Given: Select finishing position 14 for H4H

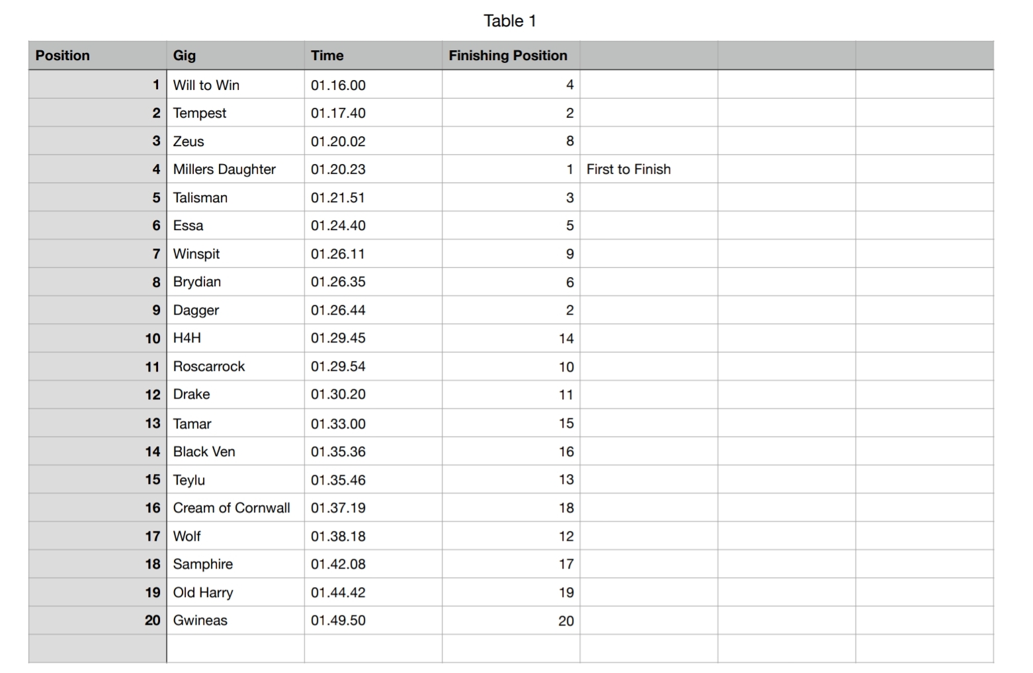Looking at the screenshot, I should [511, 338].
